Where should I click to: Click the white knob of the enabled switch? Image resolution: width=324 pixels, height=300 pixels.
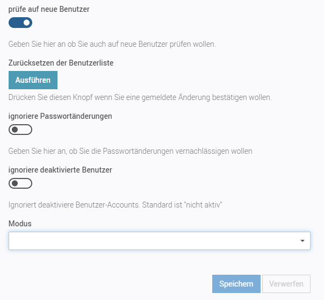tap(26, 23)
